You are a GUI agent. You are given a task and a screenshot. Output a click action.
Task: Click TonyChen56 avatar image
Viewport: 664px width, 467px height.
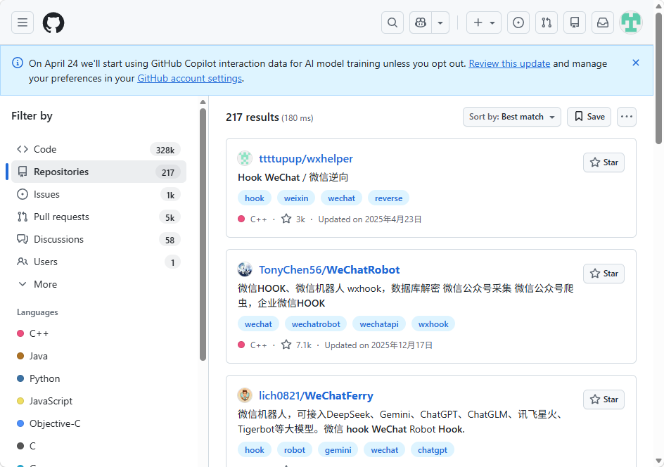pos(245,269)
